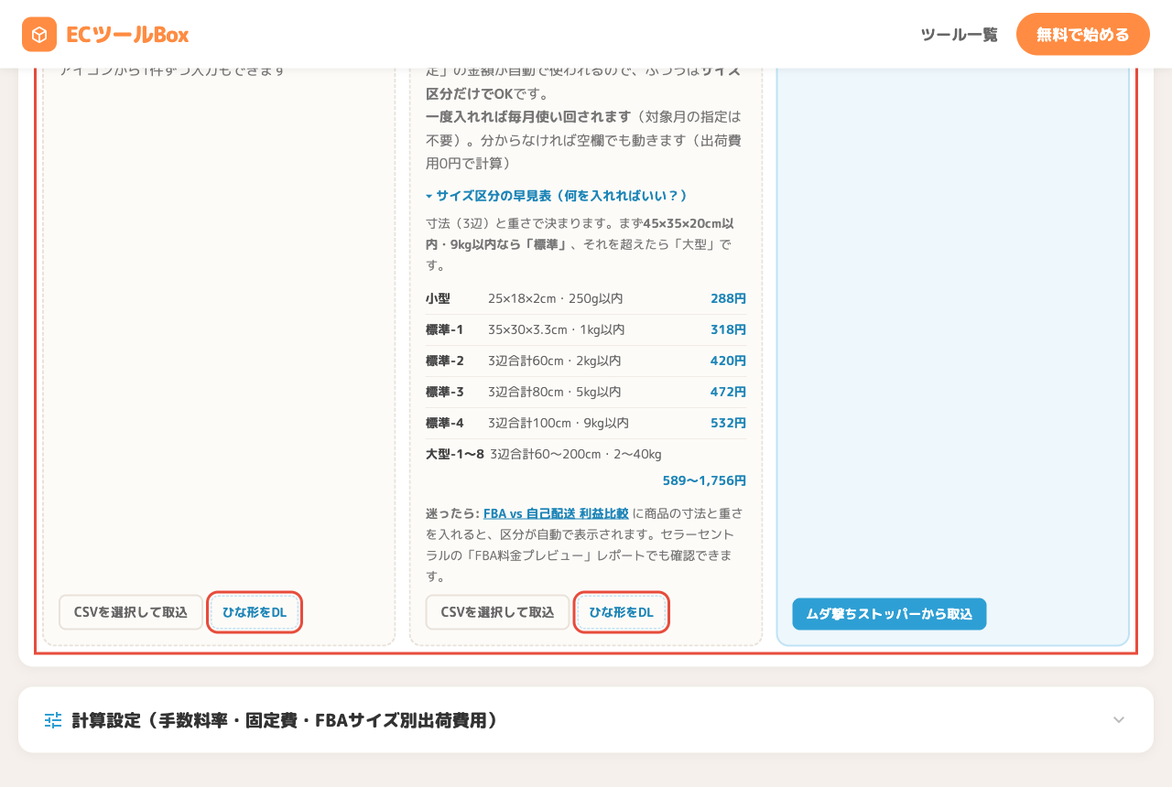
Task: Click the 288円 fee value
Action: pos(728,298)
